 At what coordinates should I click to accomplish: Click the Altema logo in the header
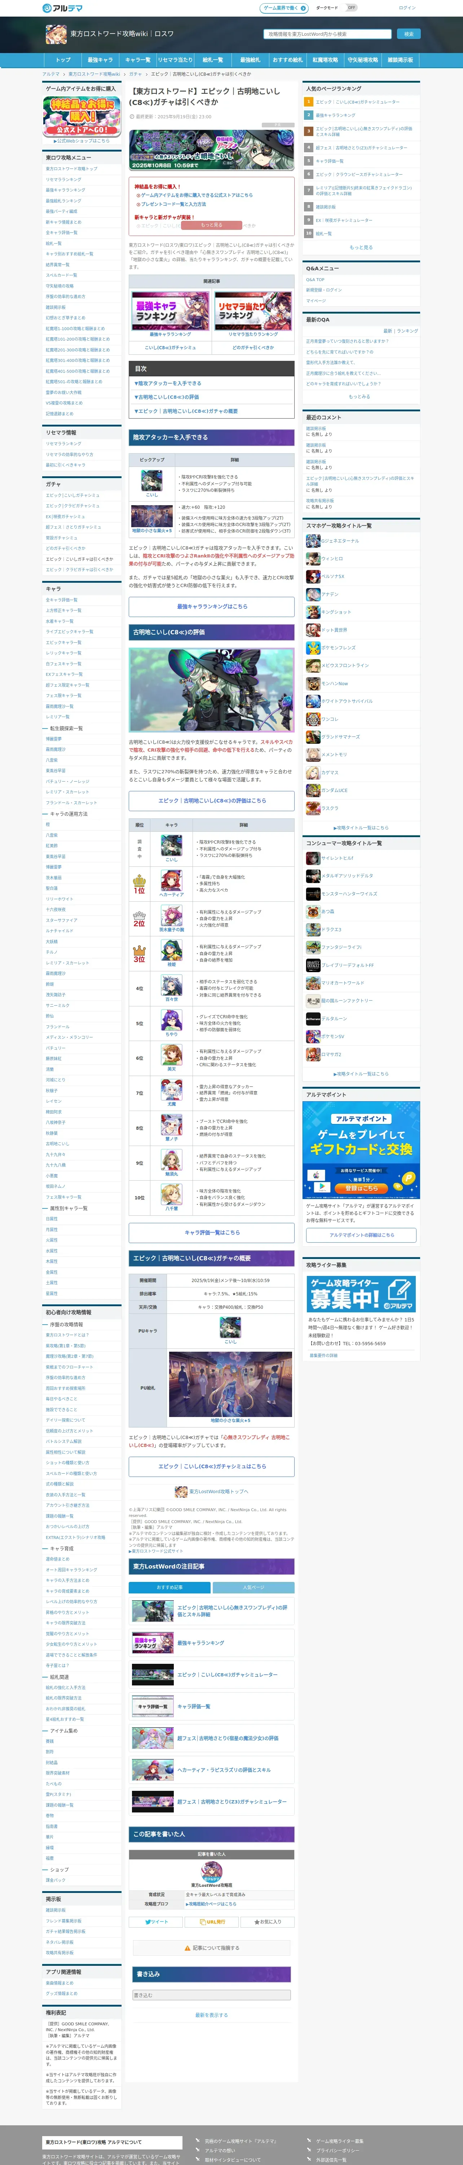[x=62, y=8]
